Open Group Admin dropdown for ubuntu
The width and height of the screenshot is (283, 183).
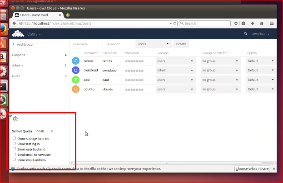221,89
